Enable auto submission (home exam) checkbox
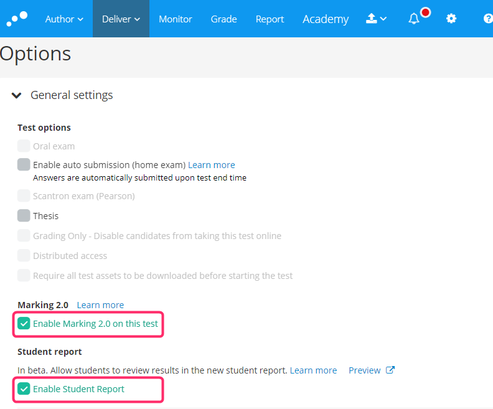493x409 pixels. click(24, 164)
